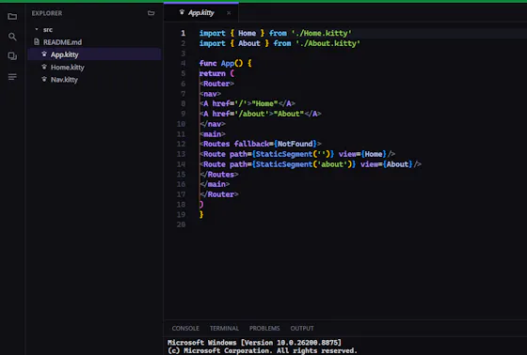The width and height of the screenshot is (527, 355).
Task: Click line number 12 in the gutter
Action: 181,144
